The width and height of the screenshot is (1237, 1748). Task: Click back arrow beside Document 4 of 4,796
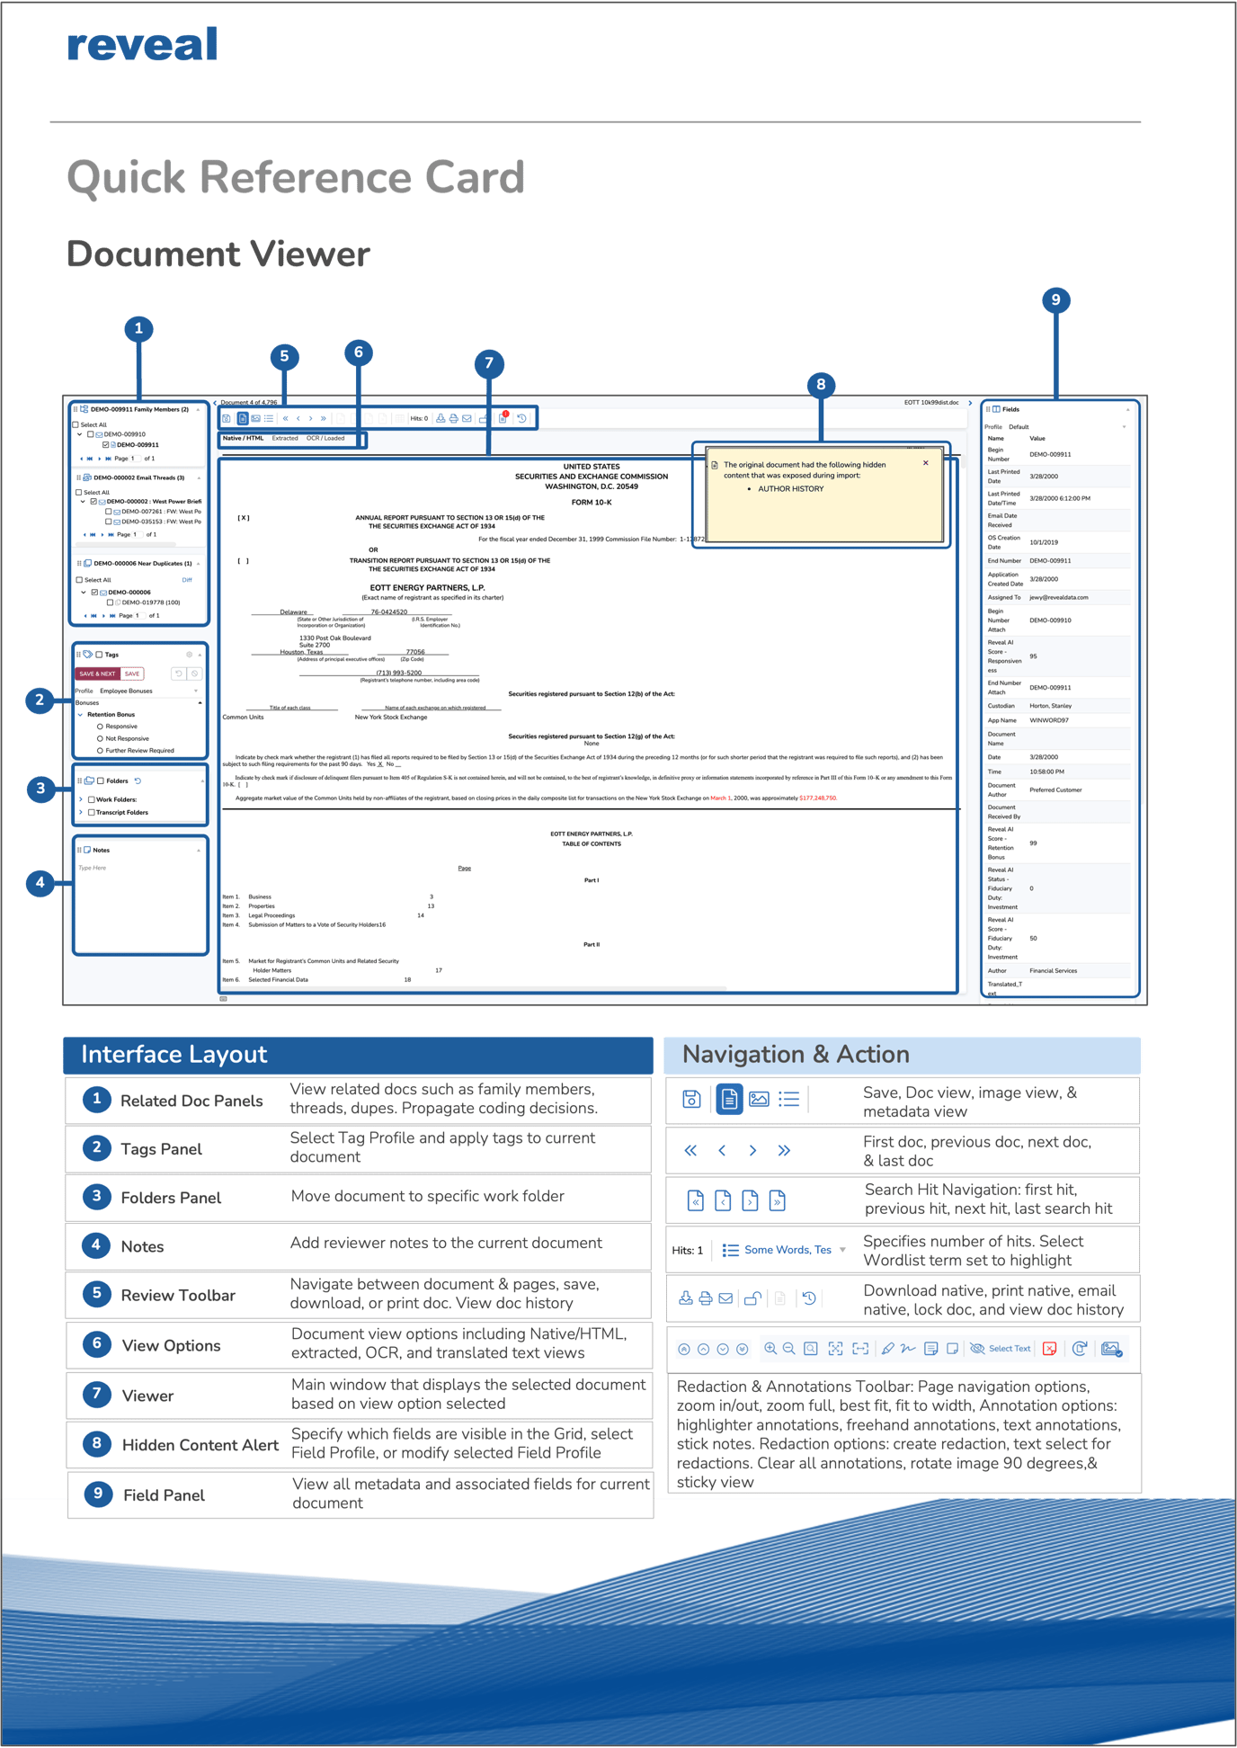(x=216, y=403)
